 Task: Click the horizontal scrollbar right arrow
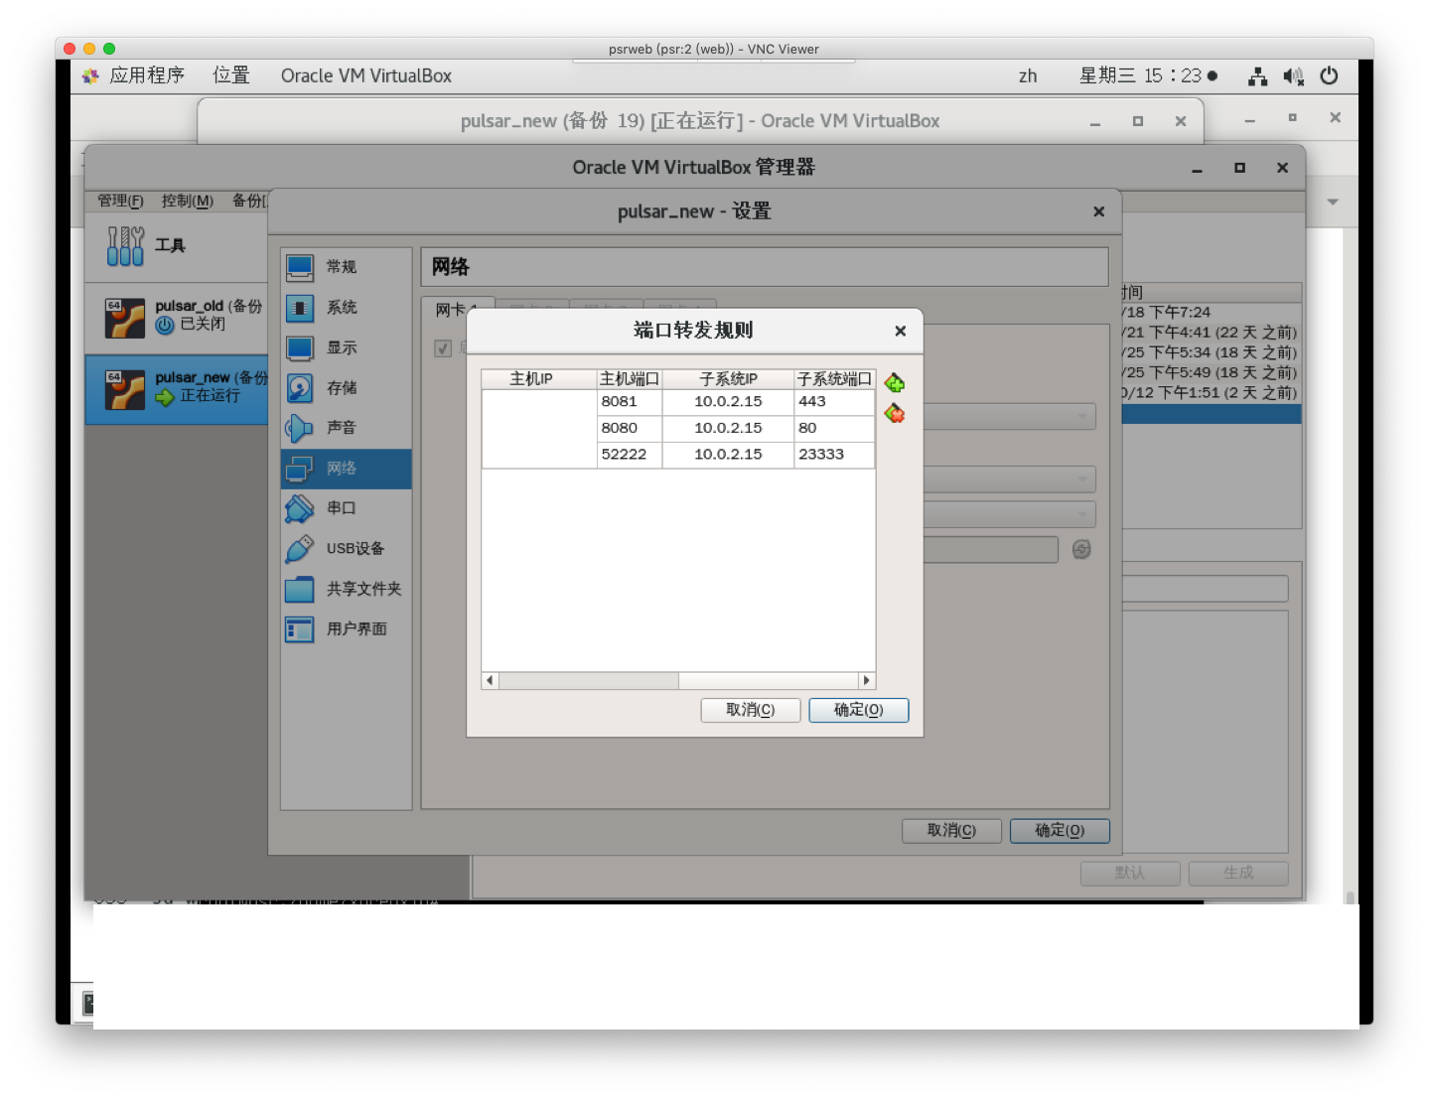point(867,681)
